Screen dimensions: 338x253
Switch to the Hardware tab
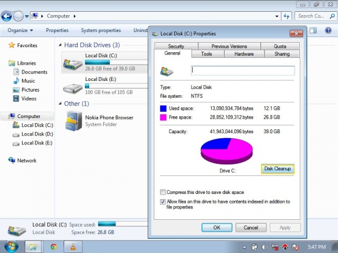pos(244,54)
